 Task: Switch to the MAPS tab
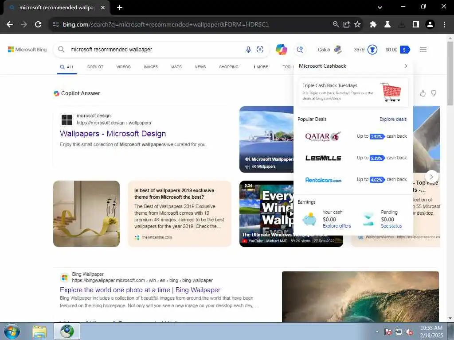tap(176, 67)
